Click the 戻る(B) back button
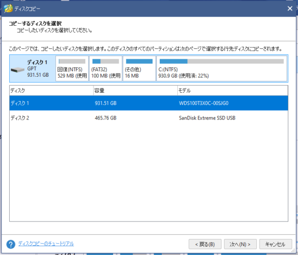298x255 pixels. pos(205,244)
